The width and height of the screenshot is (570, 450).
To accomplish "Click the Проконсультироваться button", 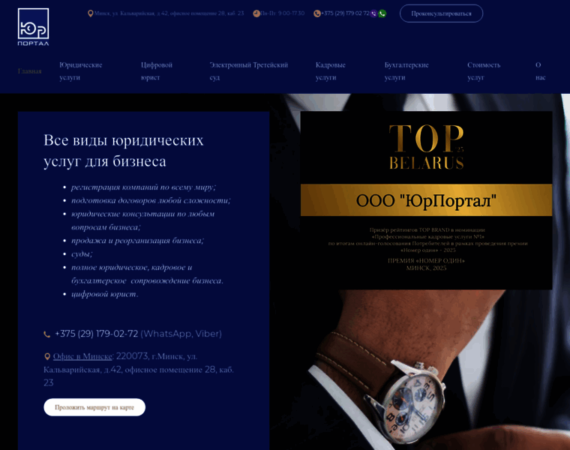I will point(441,13).
